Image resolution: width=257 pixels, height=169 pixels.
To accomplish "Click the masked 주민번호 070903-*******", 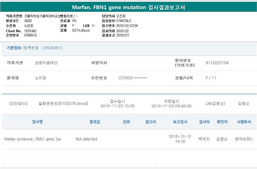I will click(133, 78).
